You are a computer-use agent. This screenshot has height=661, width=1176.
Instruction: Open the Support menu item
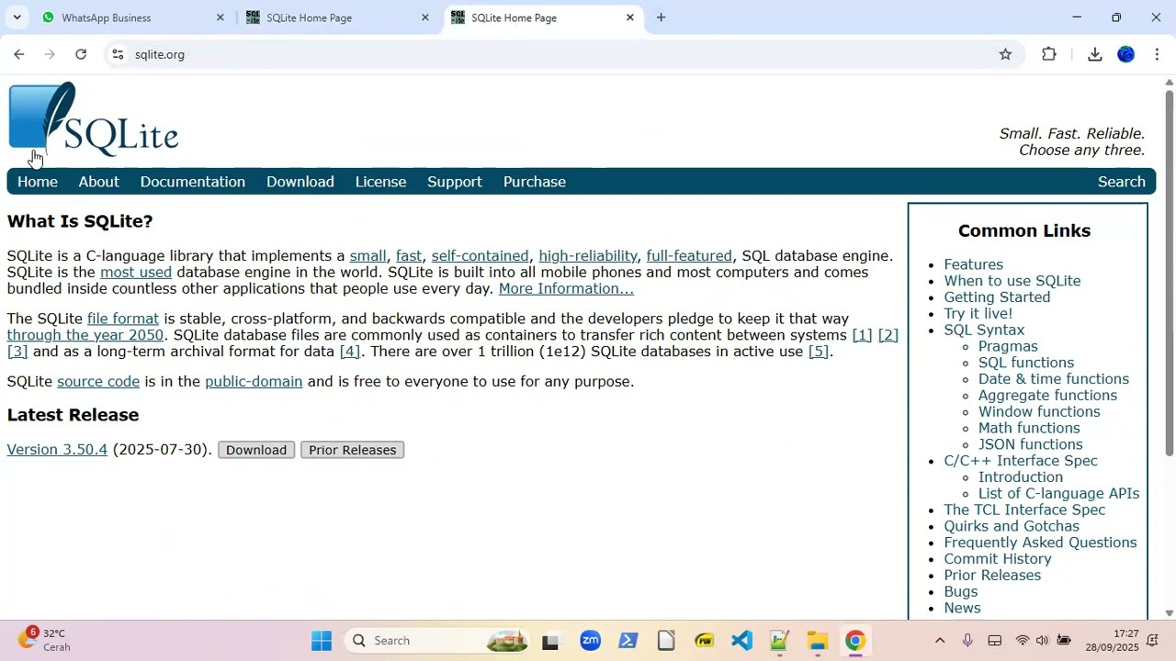455,182
